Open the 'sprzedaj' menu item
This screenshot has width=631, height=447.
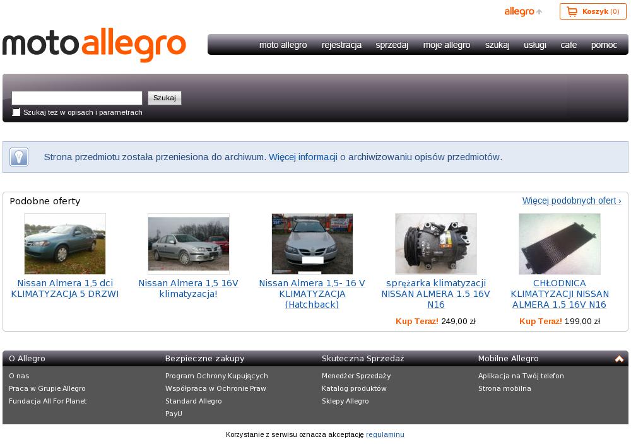(x=392, y=45)
